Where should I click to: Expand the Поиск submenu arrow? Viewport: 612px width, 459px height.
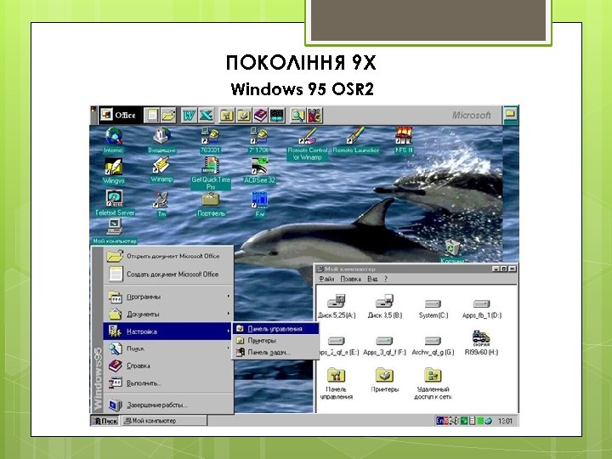229,348
